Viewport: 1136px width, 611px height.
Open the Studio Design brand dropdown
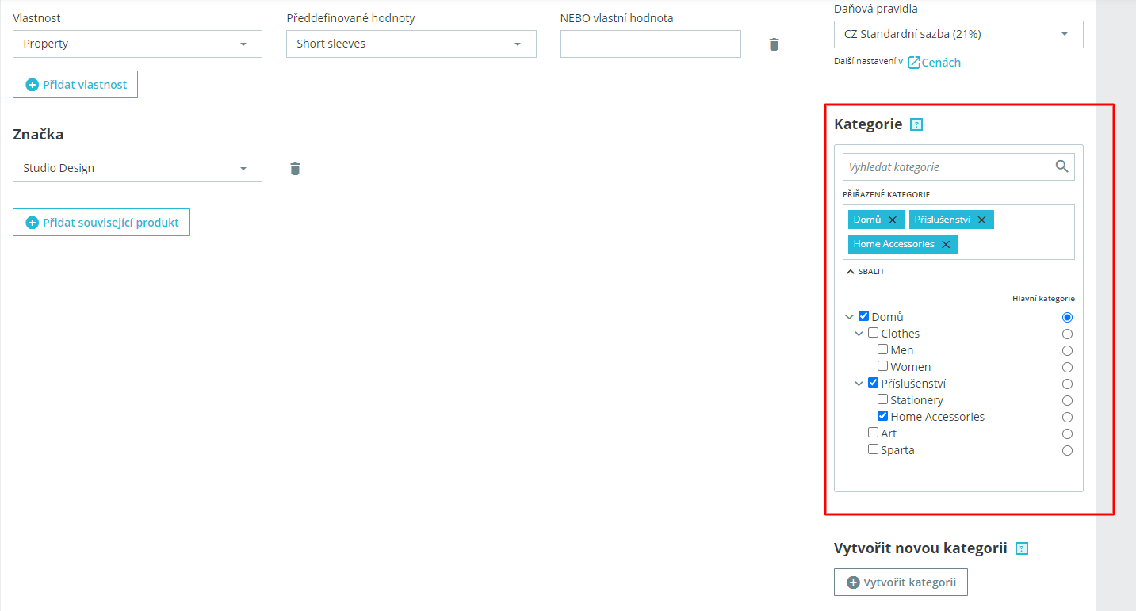[137, 168]
